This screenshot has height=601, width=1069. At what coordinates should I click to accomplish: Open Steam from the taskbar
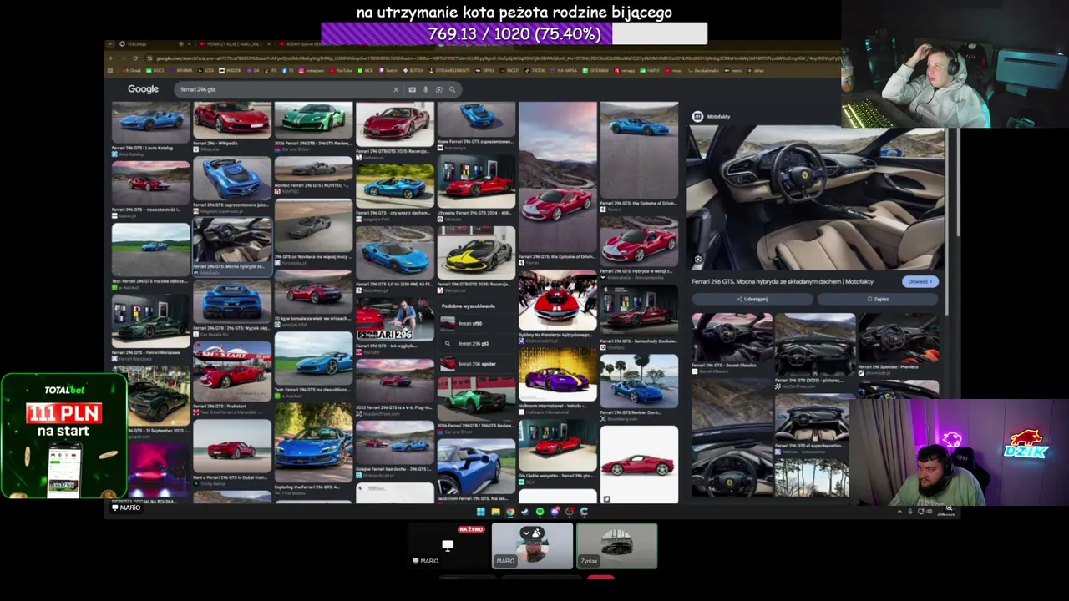[524, 512]
